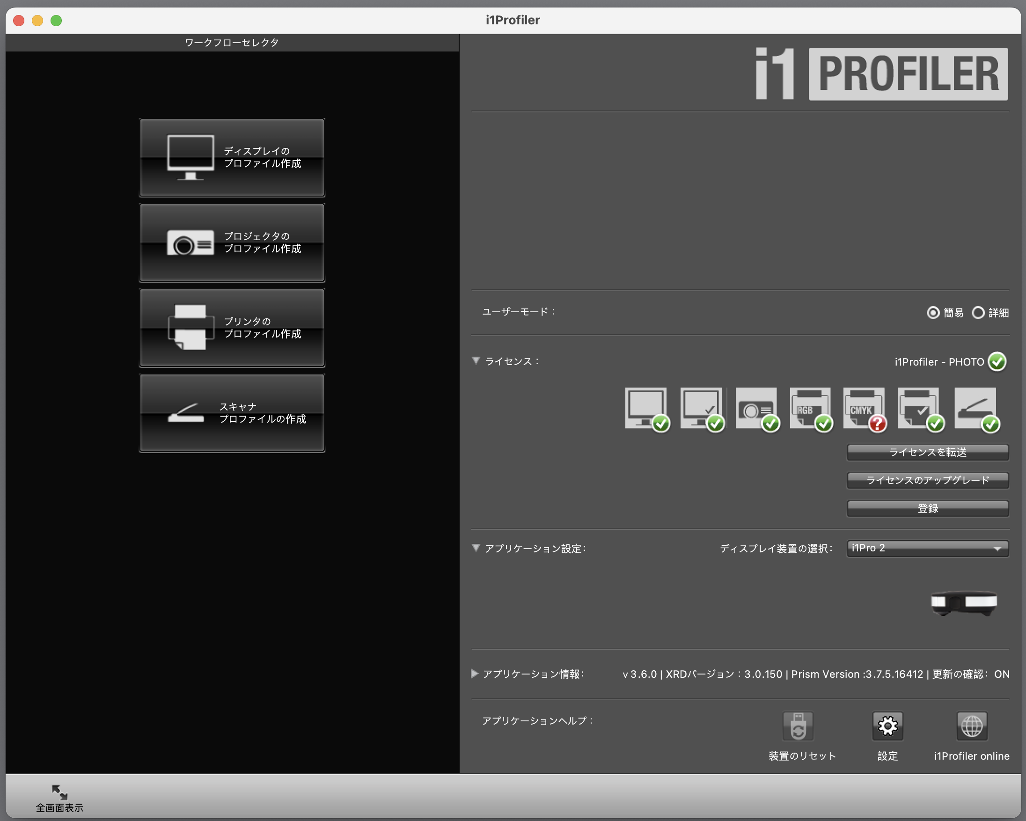Click the green check beside i1Profiler - PHOTO
Image resolution: width=1026 pixels, height=821 pixels.
click(x=997, y=361)
